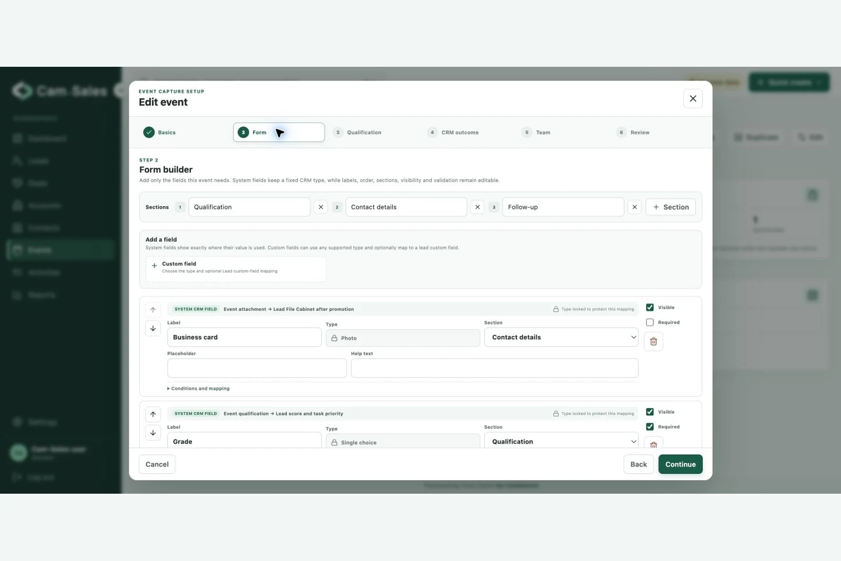The width and height of the screenshot is (841, 561).
Task: Move Grade field up
Action: tap(153, 414)
